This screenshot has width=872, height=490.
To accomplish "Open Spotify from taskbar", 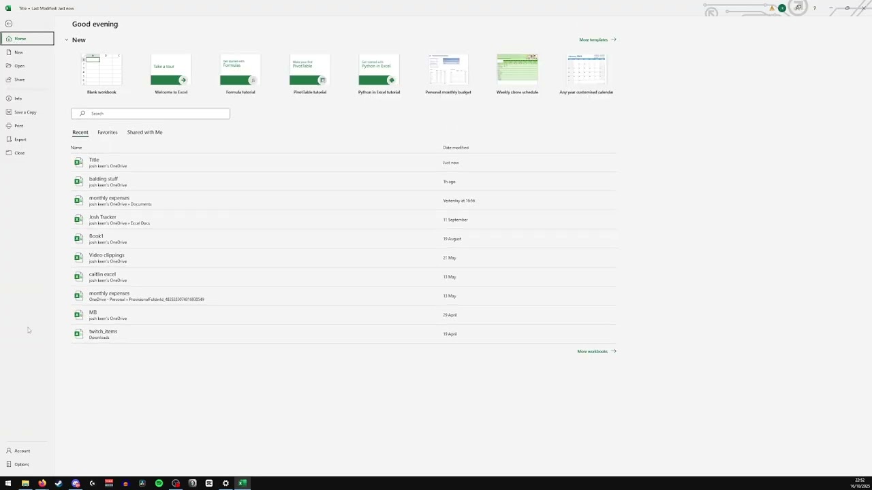I will point(159,483).
